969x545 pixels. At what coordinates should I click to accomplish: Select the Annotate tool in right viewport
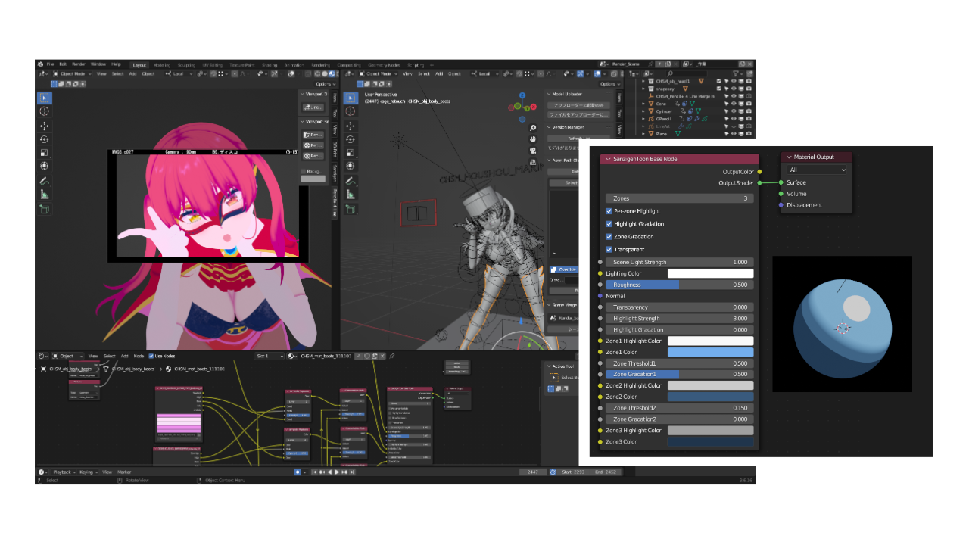(350, 182)
